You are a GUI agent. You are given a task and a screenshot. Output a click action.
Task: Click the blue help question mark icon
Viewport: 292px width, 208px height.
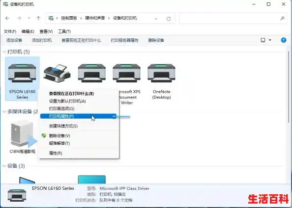[x=284, y=40]
